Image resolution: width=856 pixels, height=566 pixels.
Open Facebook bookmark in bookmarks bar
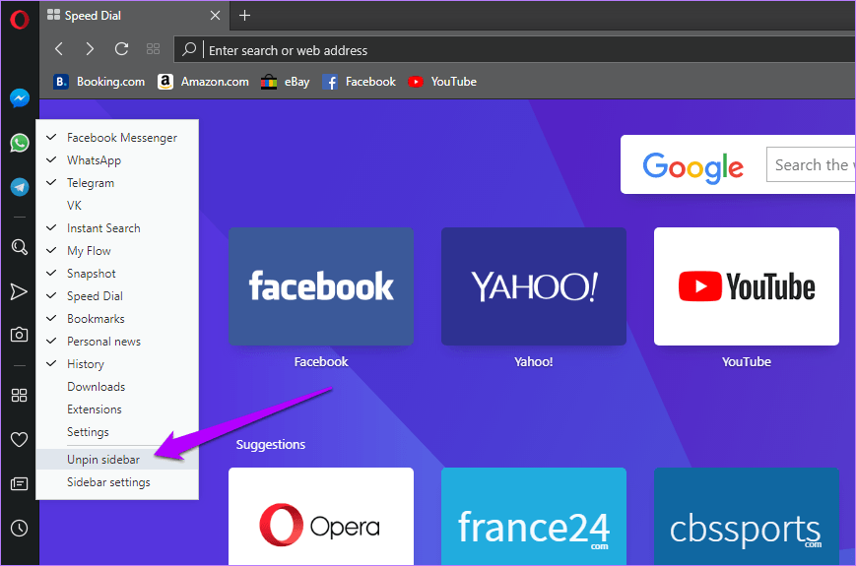pos(359,82)
